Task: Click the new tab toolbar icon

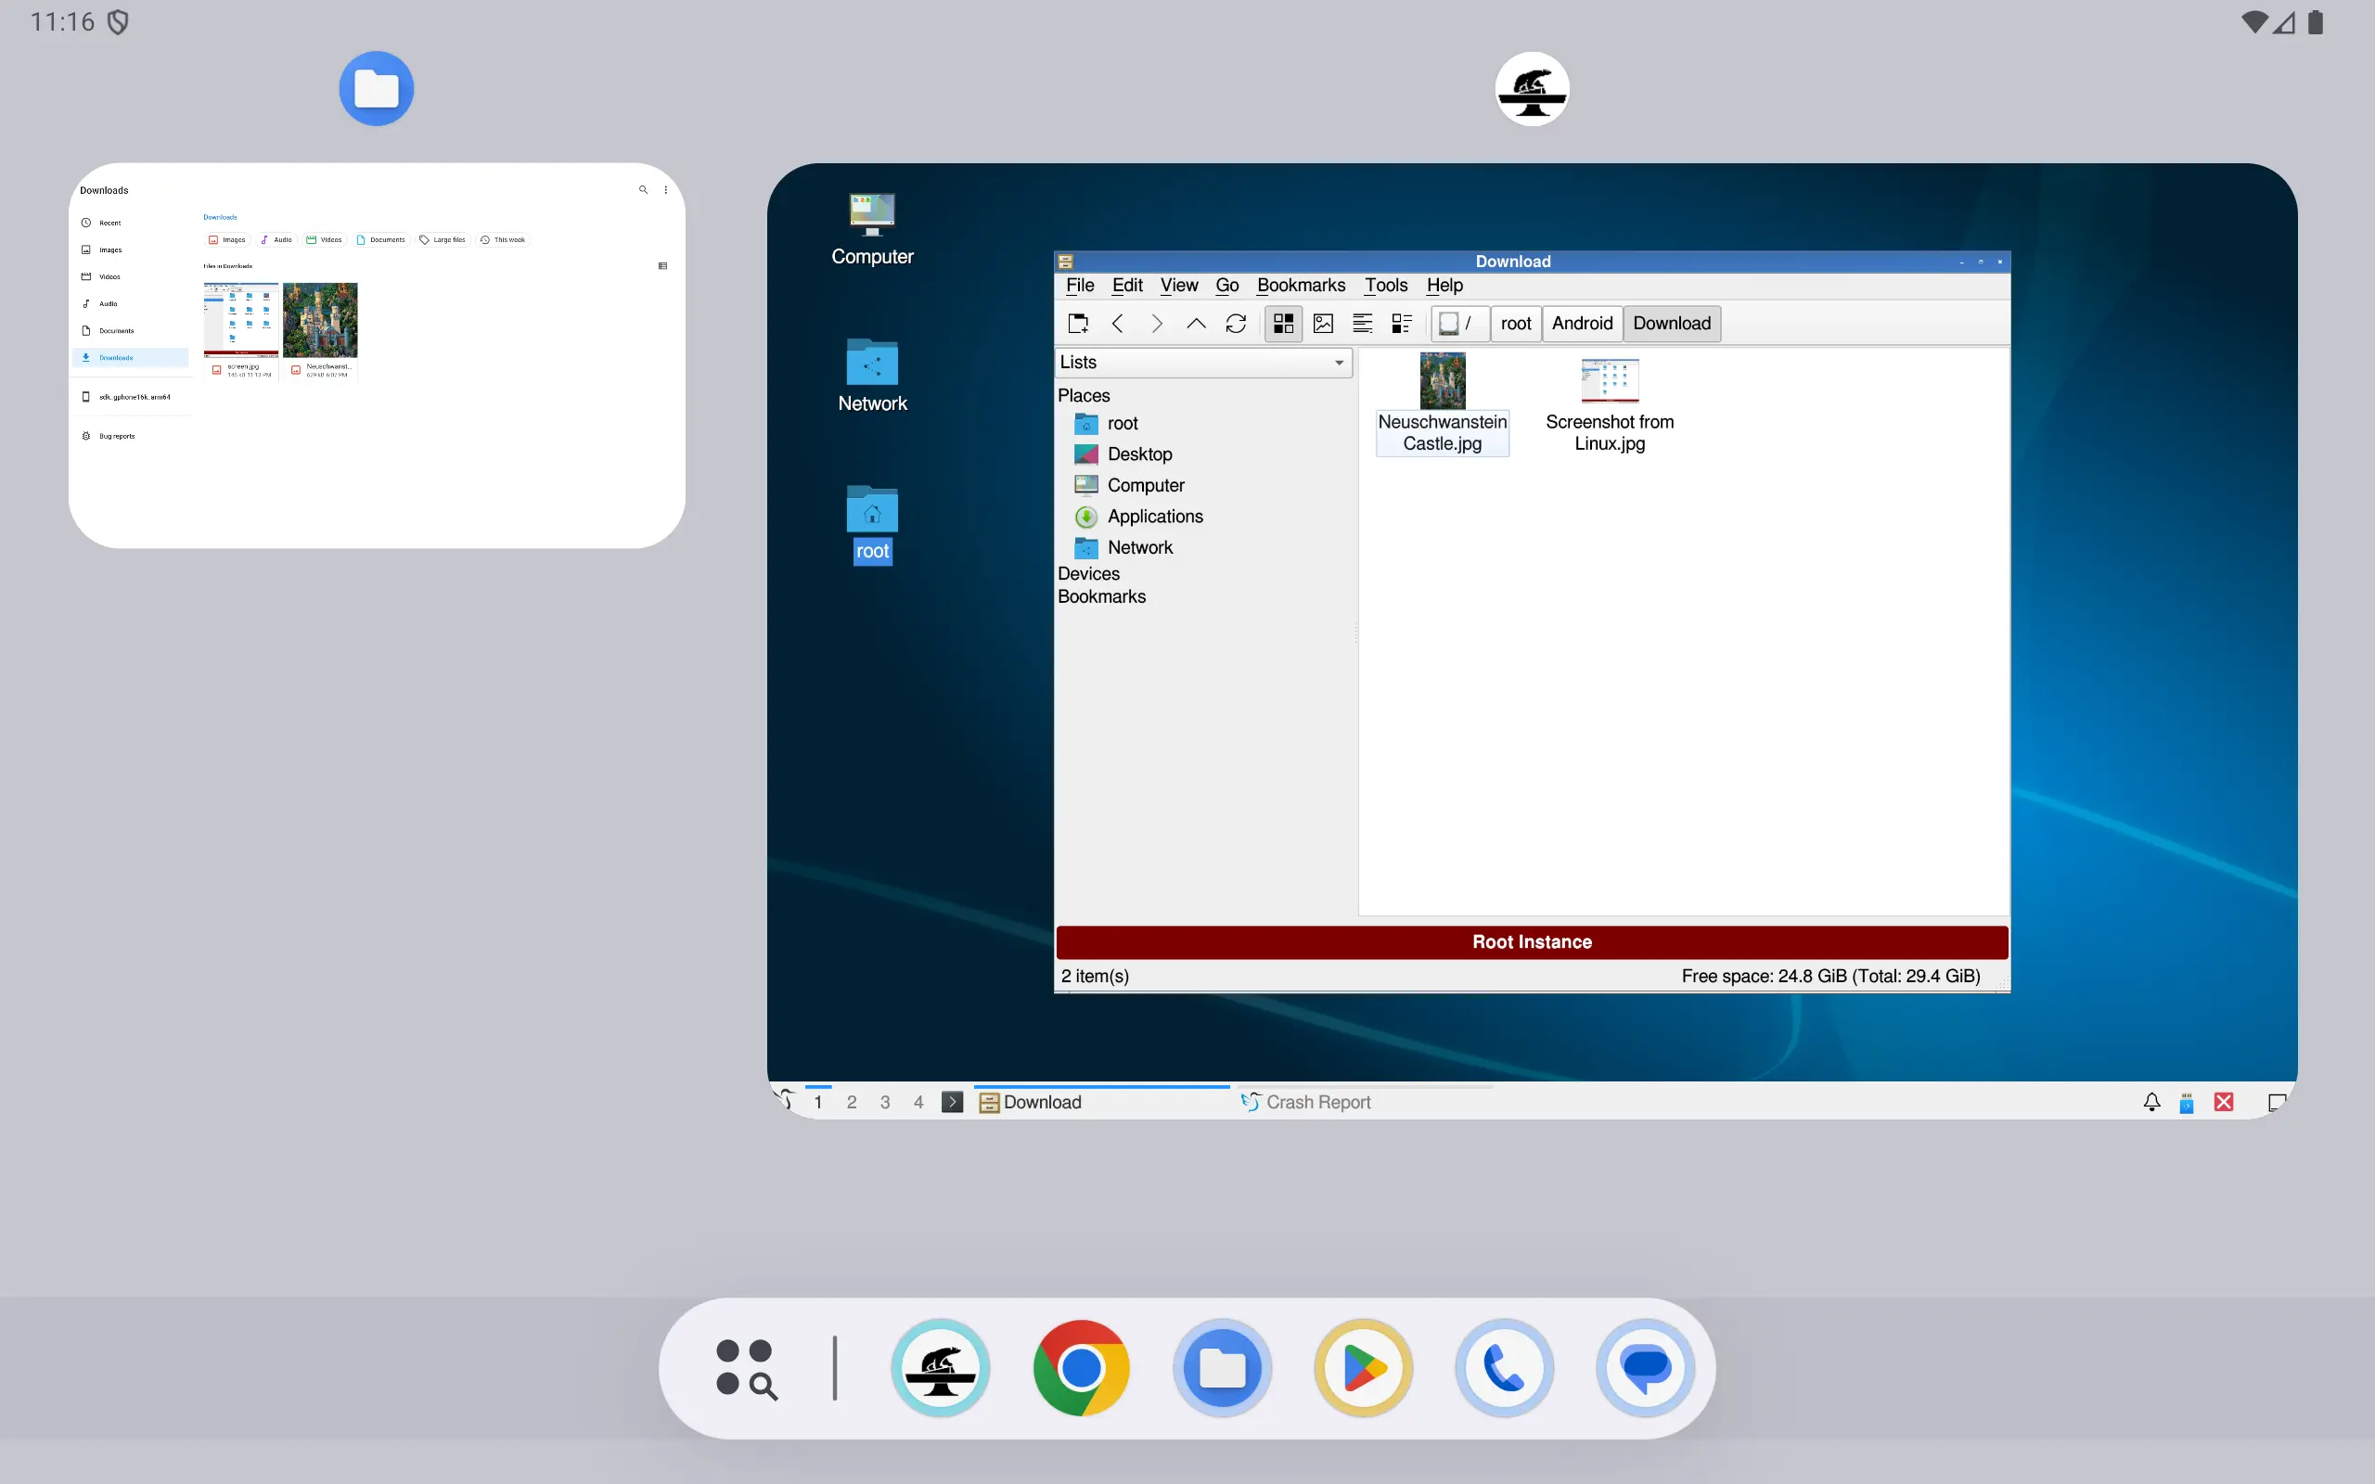Action: pyautogui.click(x=1078, y=323)
